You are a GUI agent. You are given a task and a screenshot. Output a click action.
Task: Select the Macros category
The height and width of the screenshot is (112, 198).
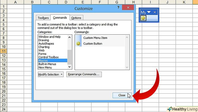click(x=53, y=61)
